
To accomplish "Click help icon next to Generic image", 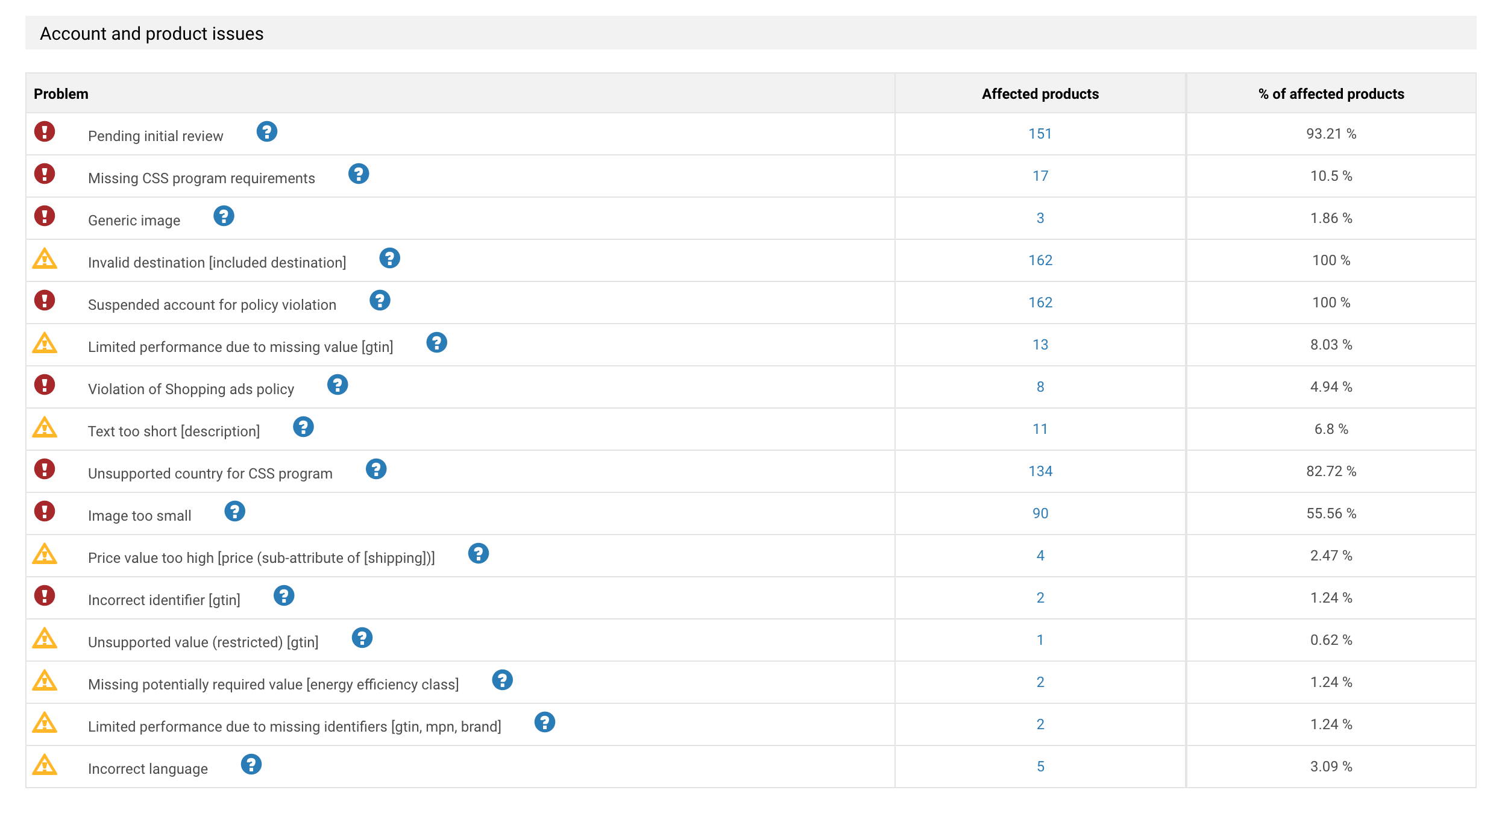I will coord(224,216).
